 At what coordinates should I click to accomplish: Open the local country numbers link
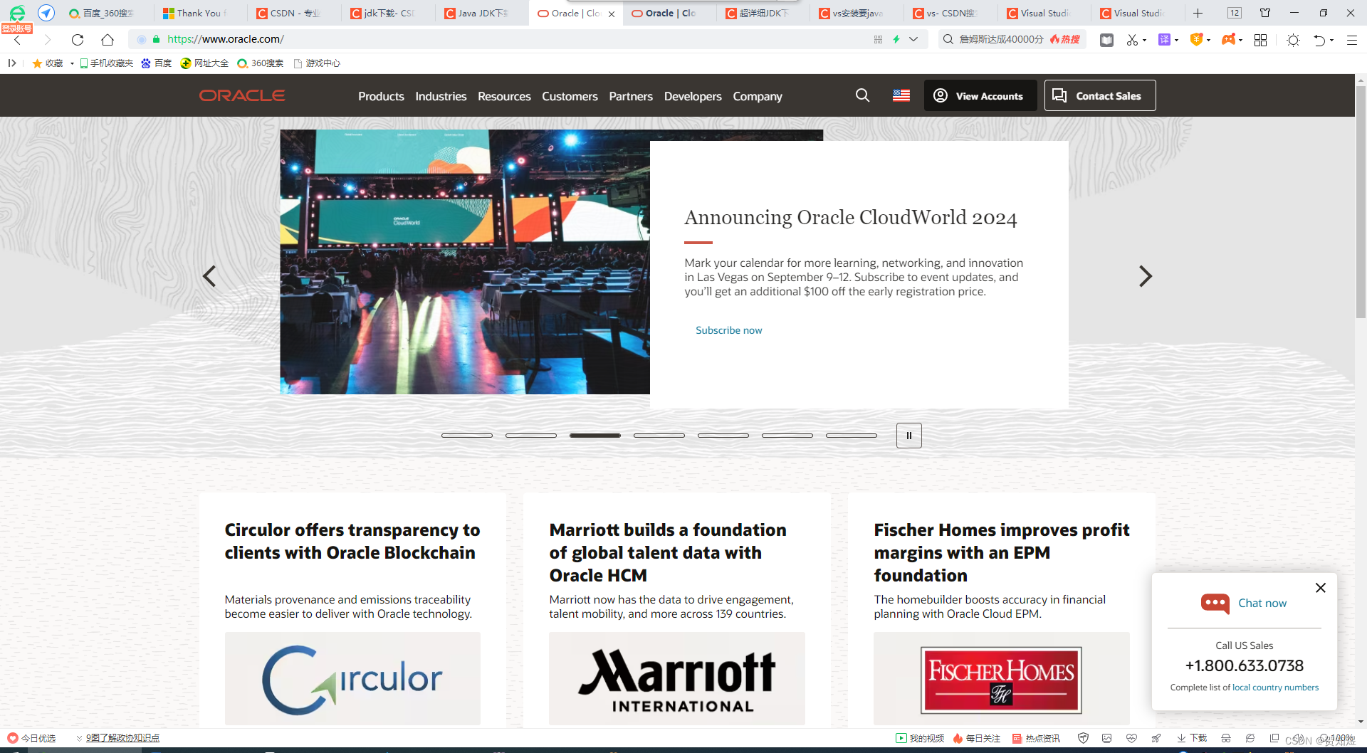click(1275, 688)
